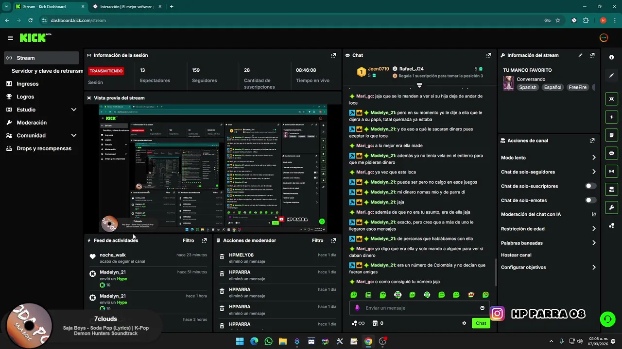
Task: Click the chat vertical scrollbar
Action: coord(495,272)
